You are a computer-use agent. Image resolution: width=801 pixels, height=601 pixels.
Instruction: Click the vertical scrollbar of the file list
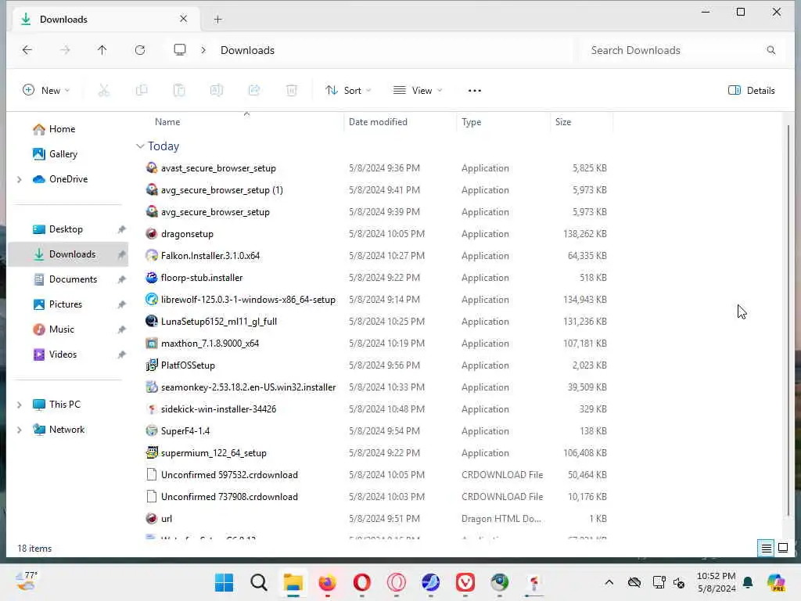pyautogui.click(x=788, y=320)
